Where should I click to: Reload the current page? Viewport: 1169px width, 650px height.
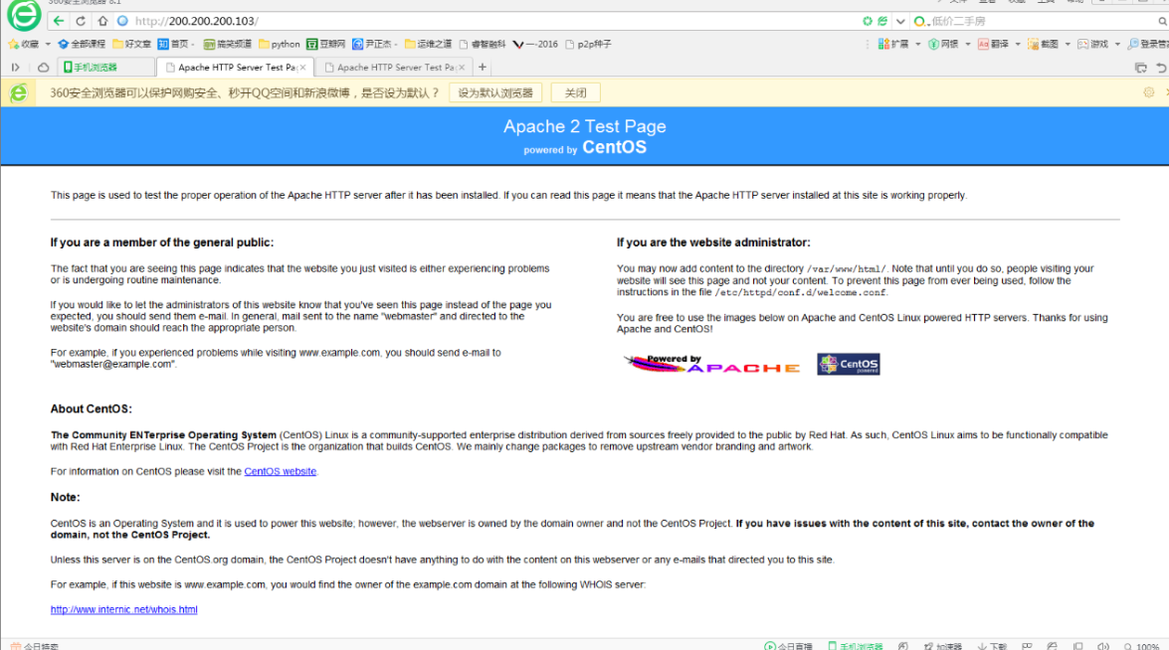(x=81, y=21)
